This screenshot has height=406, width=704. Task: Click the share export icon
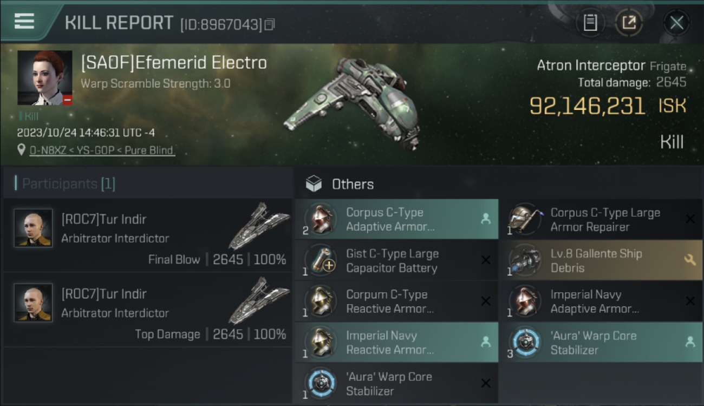point(629,23)
